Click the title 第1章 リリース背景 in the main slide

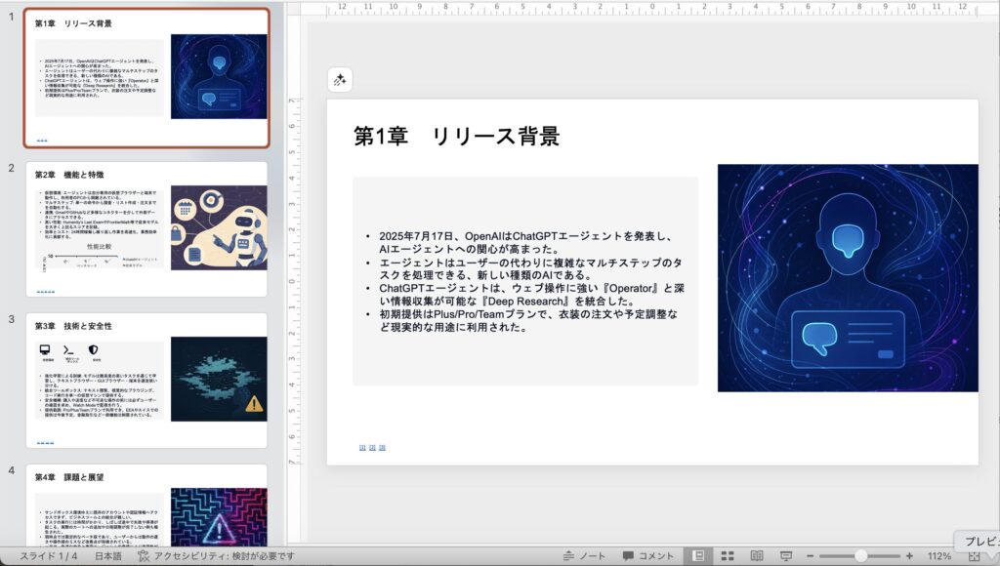(x=457, y=136)
